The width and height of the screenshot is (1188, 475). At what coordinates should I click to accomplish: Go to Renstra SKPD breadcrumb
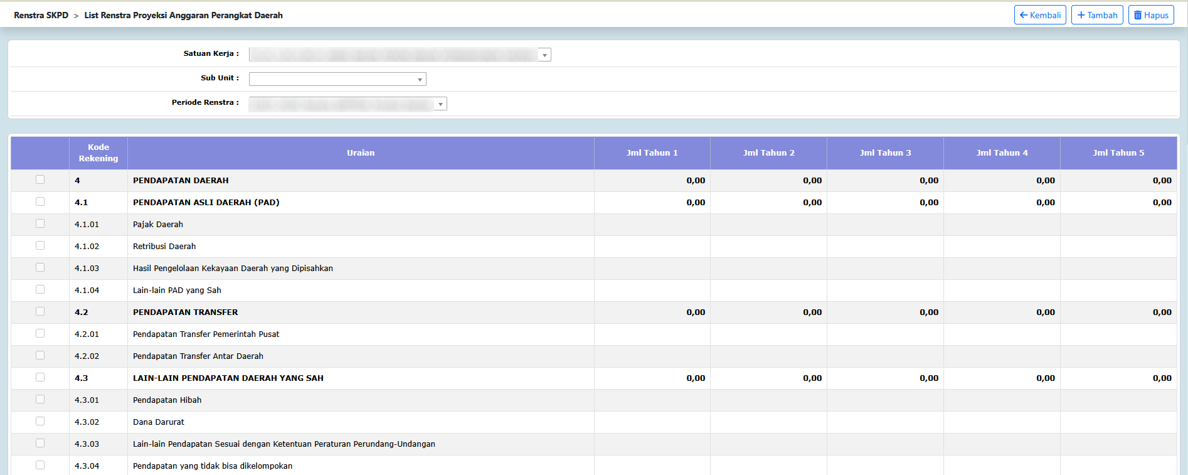coord(41,15)
